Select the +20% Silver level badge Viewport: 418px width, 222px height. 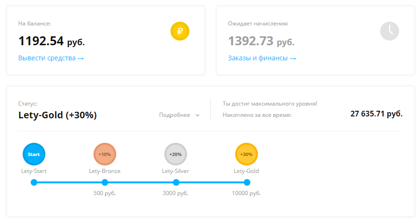(176, 154)
